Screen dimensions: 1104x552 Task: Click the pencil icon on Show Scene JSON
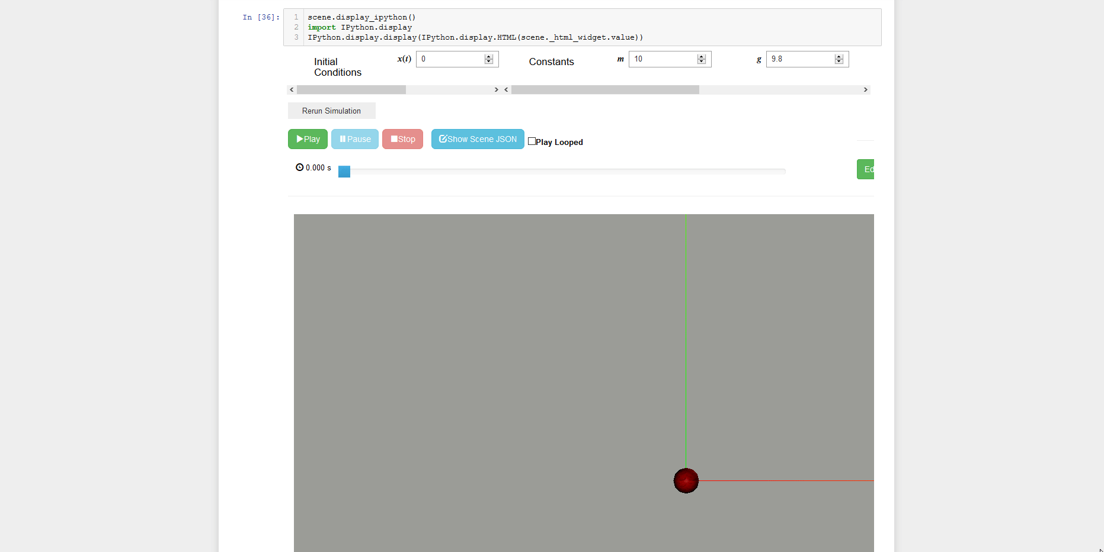[443, 139]
